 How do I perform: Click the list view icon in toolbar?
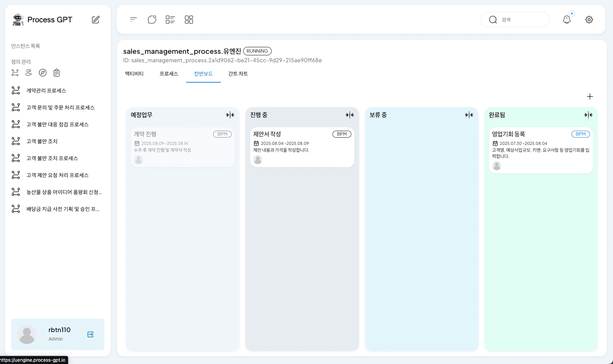(170, 20)
